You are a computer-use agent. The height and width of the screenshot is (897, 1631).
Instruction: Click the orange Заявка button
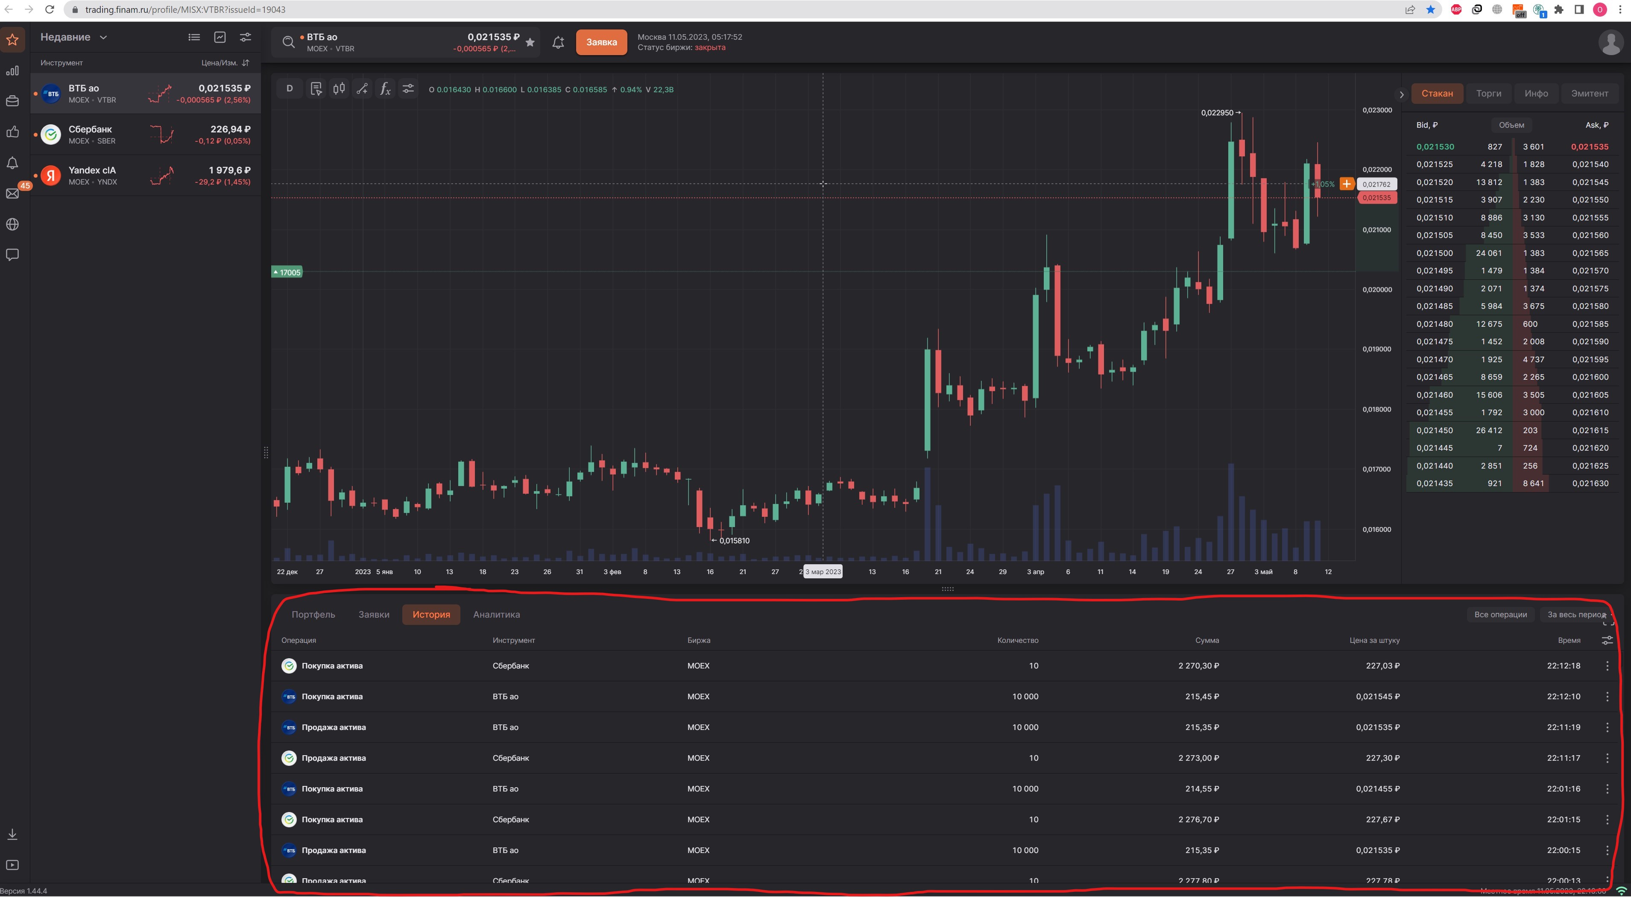601,42
